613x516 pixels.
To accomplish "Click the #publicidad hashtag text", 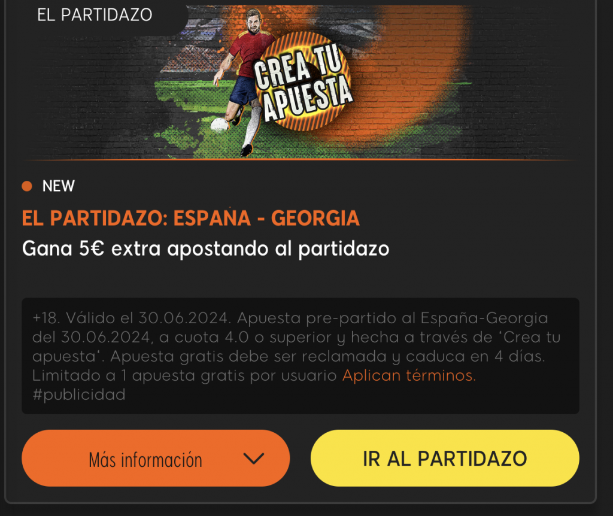I will (79, 394).
